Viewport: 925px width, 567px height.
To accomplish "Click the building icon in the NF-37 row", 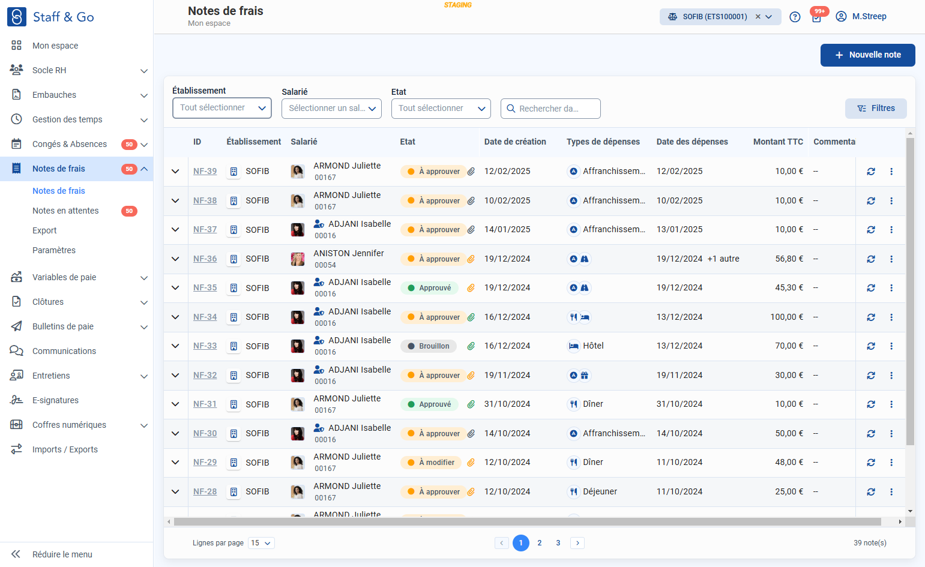I will pos(234,230).
